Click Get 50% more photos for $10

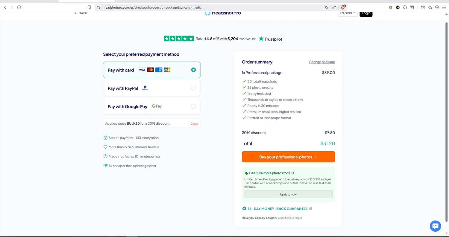271,173
